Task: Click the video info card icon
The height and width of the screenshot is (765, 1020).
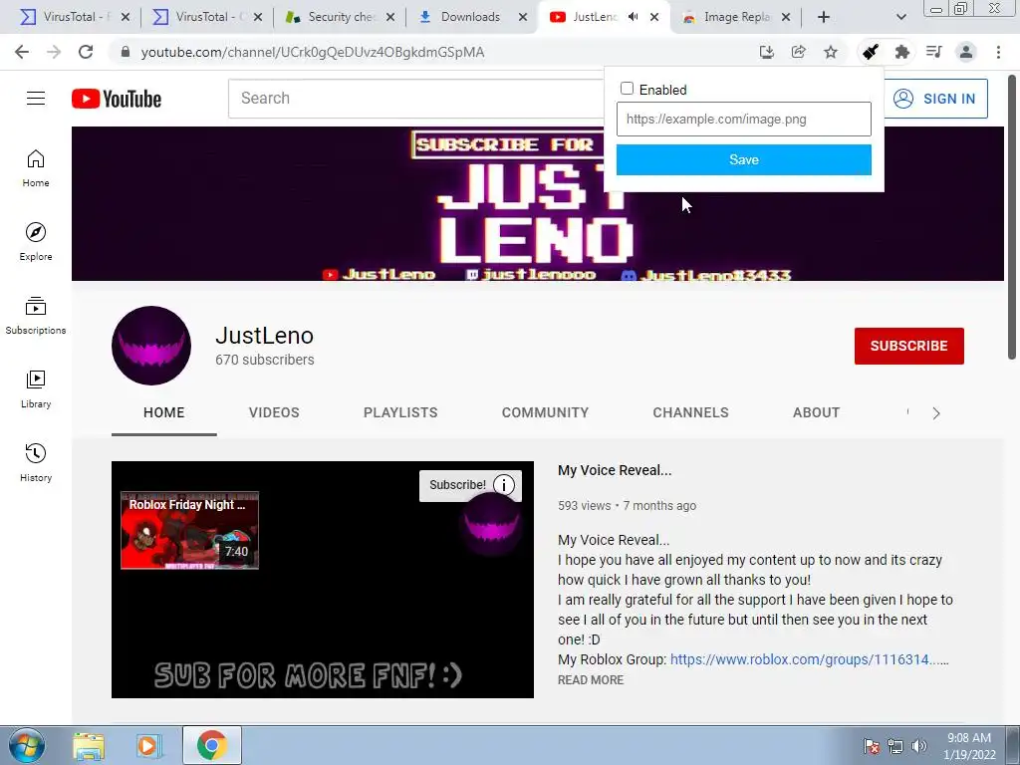Action: click(x=504, y=485)
